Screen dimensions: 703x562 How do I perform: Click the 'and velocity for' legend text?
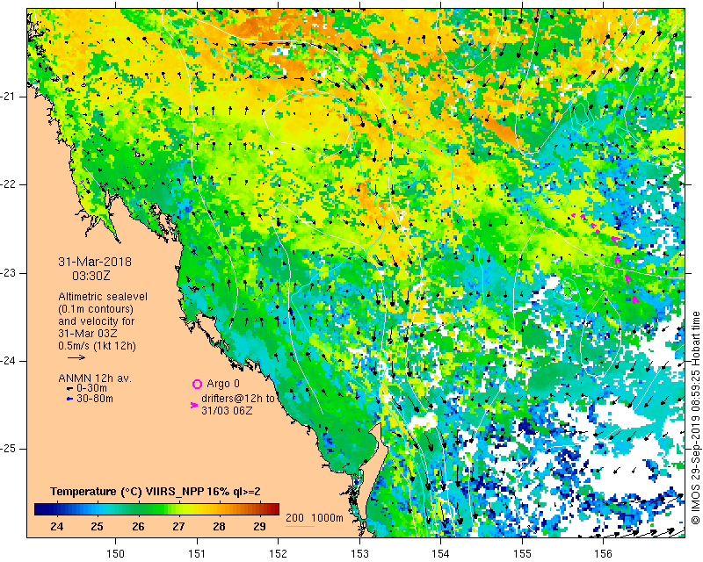click(x=96, y=321)
